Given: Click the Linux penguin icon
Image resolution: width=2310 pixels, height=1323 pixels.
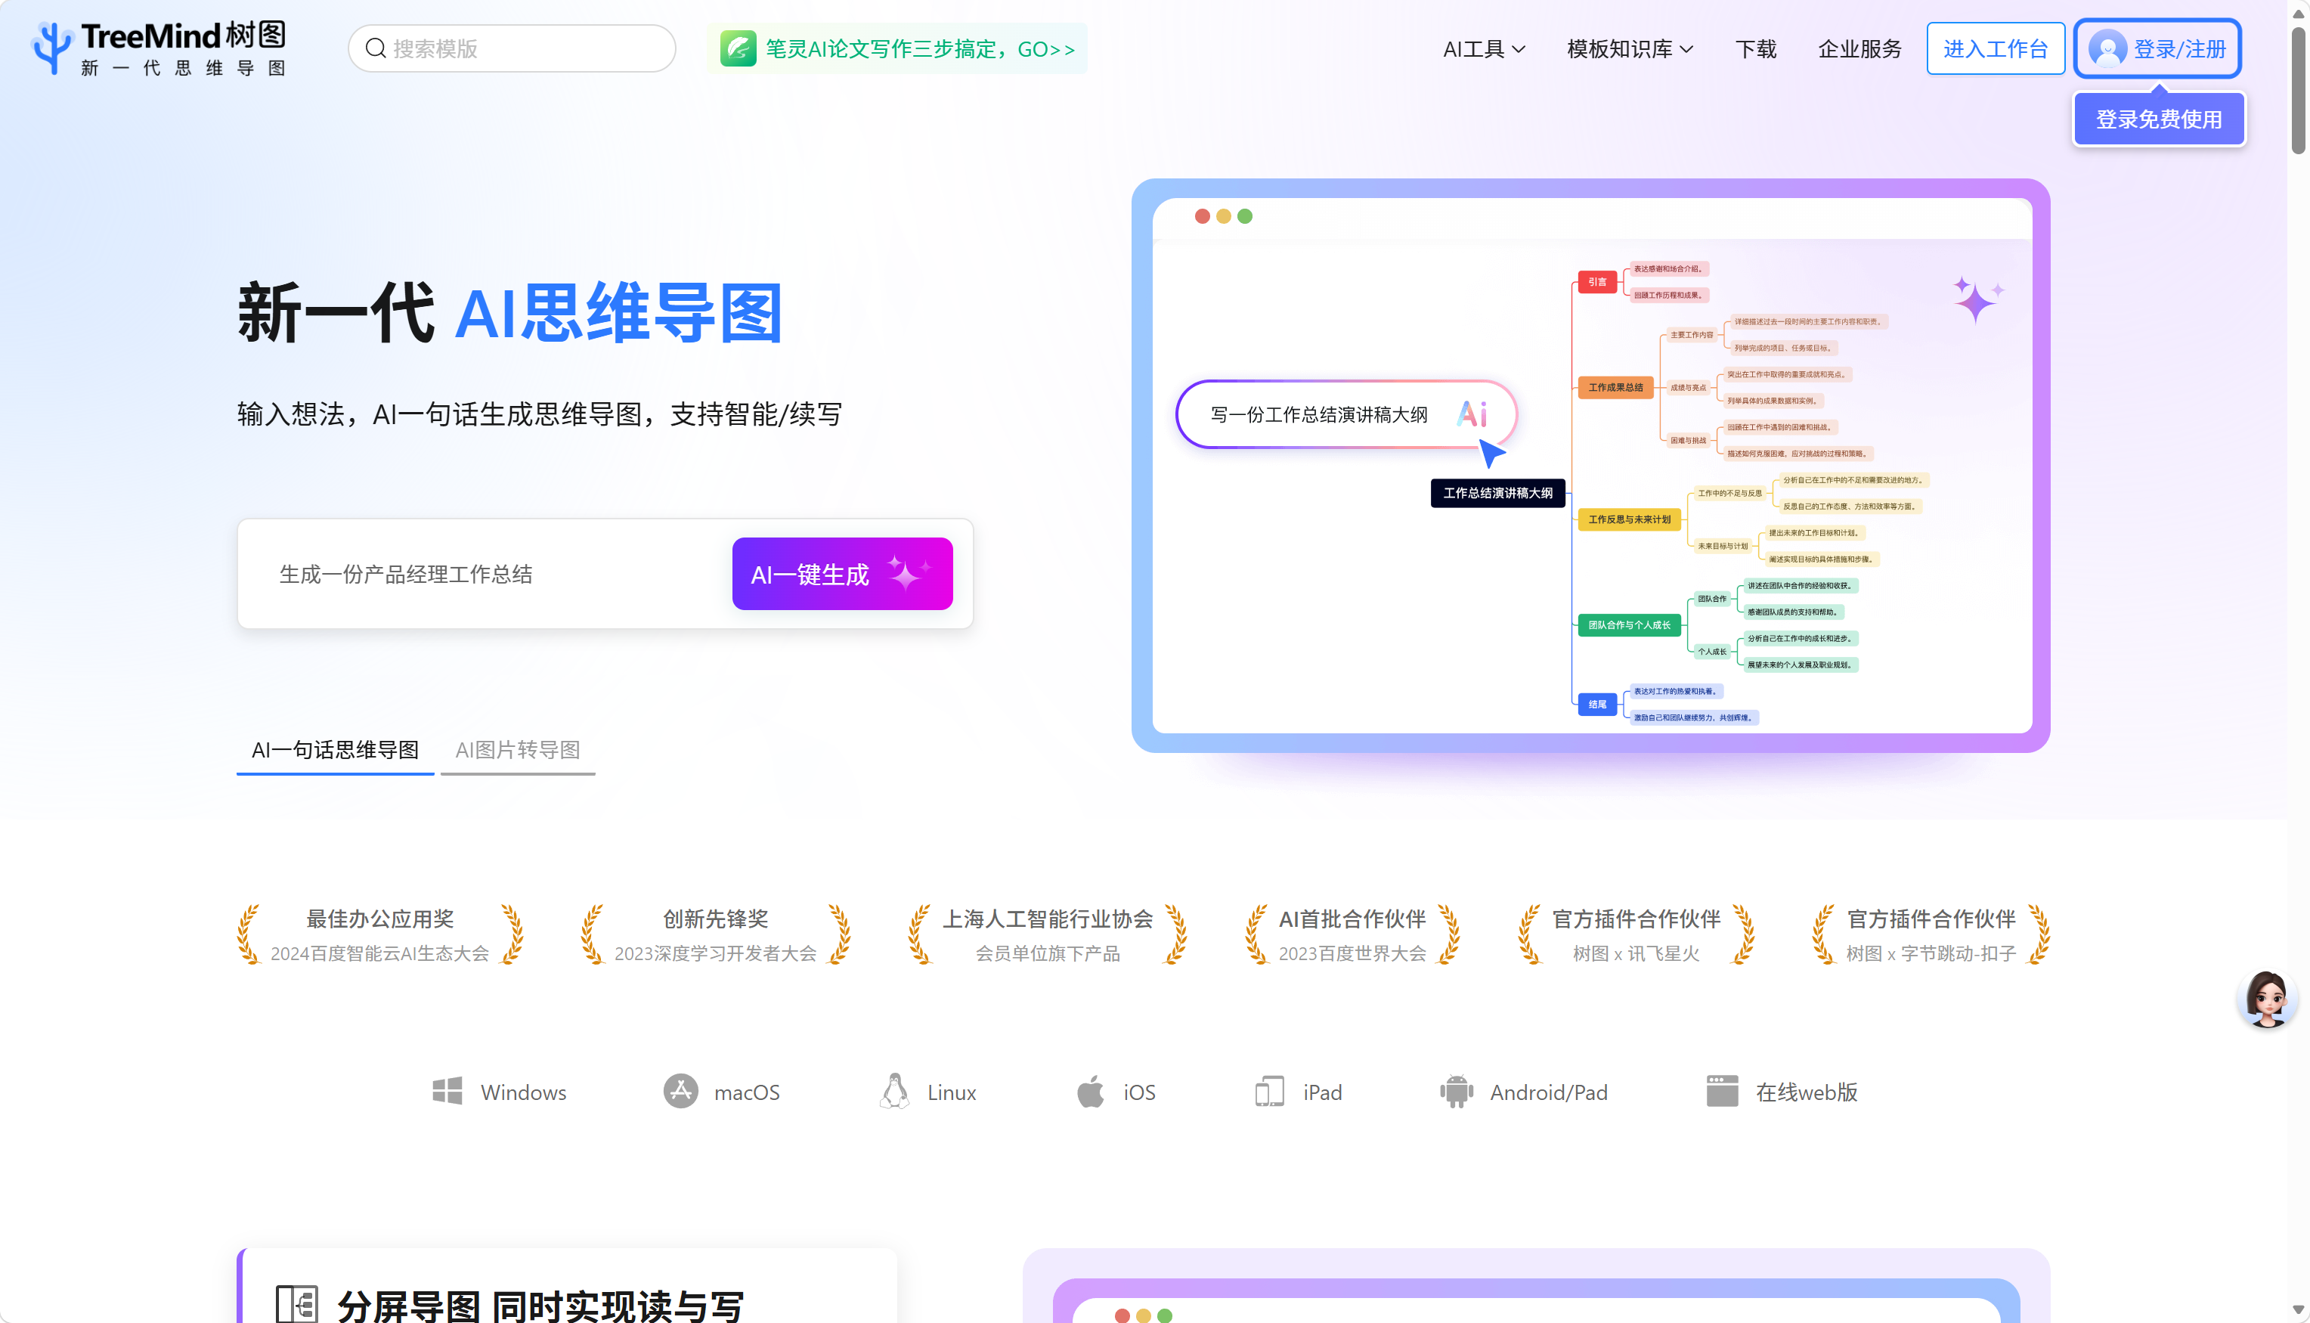Looking at the screenshot, I should [895, 1090].
